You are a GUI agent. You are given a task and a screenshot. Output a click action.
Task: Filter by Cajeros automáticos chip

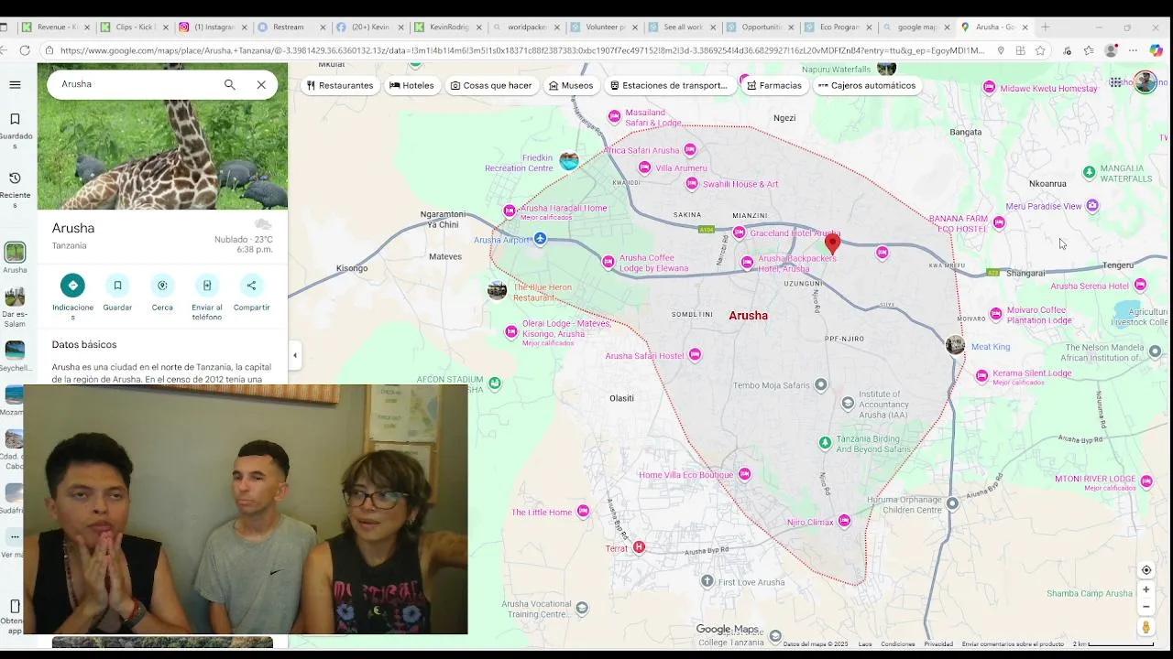pos(867,85)
